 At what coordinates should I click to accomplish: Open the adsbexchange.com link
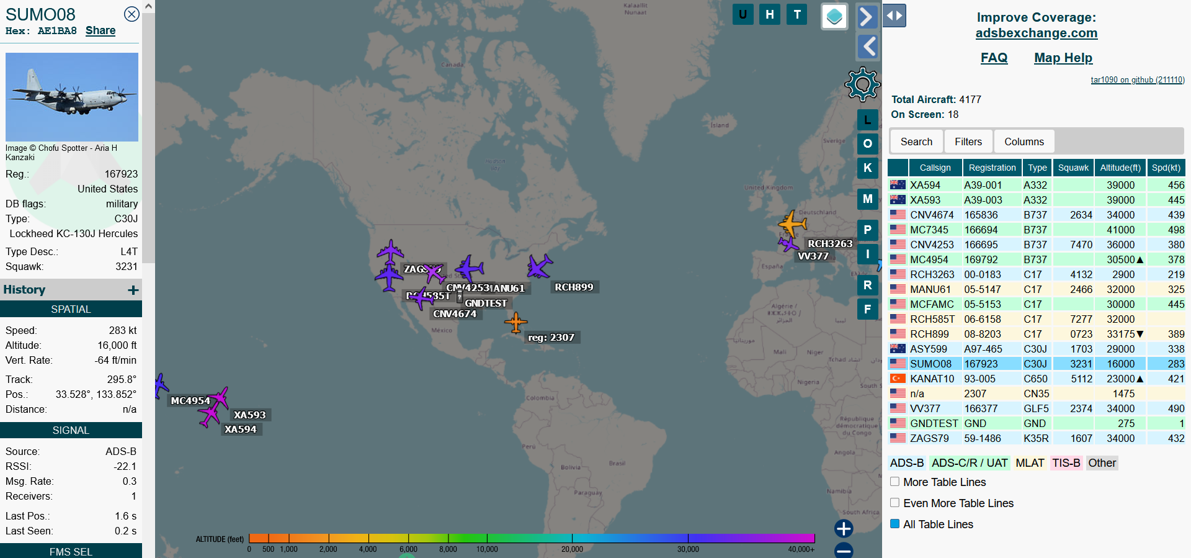click(x=1037, y=33)
